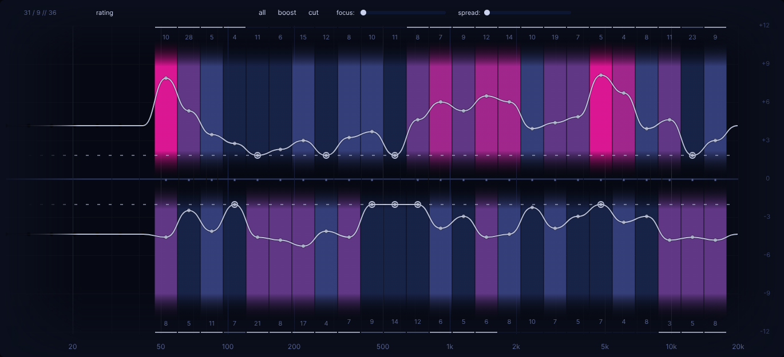Click boost curve peak node at 5k
This screenshot has width=784, height=357.
(x=601, y=75)
